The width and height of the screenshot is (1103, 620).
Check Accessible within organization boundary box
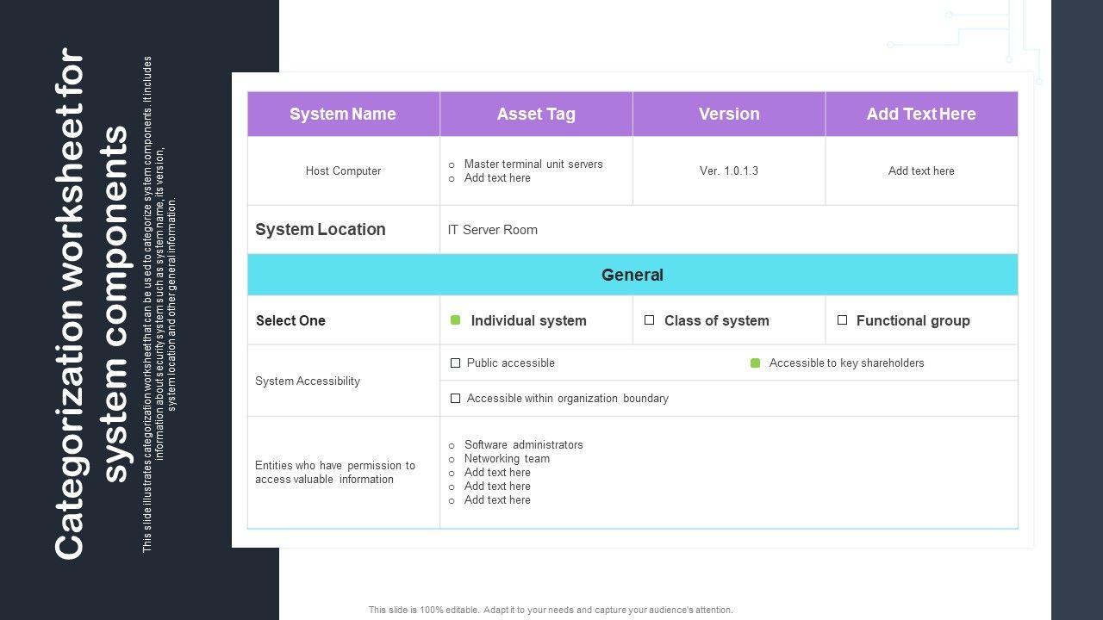(x=455, y=399)
